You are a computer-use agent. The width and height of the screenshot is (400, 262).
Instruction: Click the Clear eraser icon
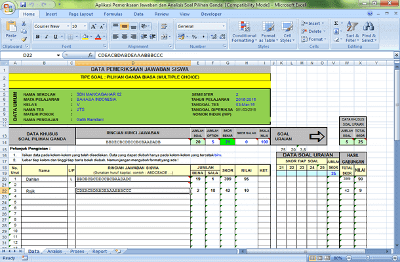(x=336, y=39)
